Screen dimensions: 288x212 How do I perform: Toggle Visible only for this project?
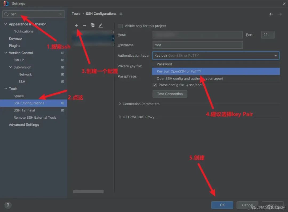point(121,26)
